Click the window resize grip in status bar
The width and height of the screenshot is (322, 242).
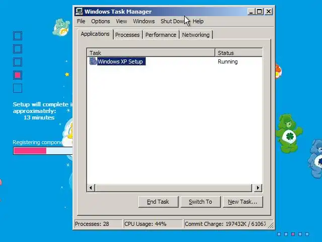(x=271, y=225)
